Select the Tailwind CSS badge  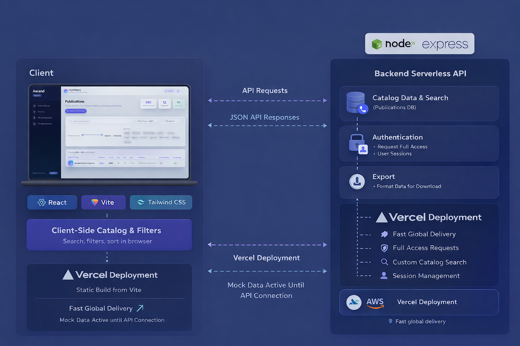(x=161, y=202)
